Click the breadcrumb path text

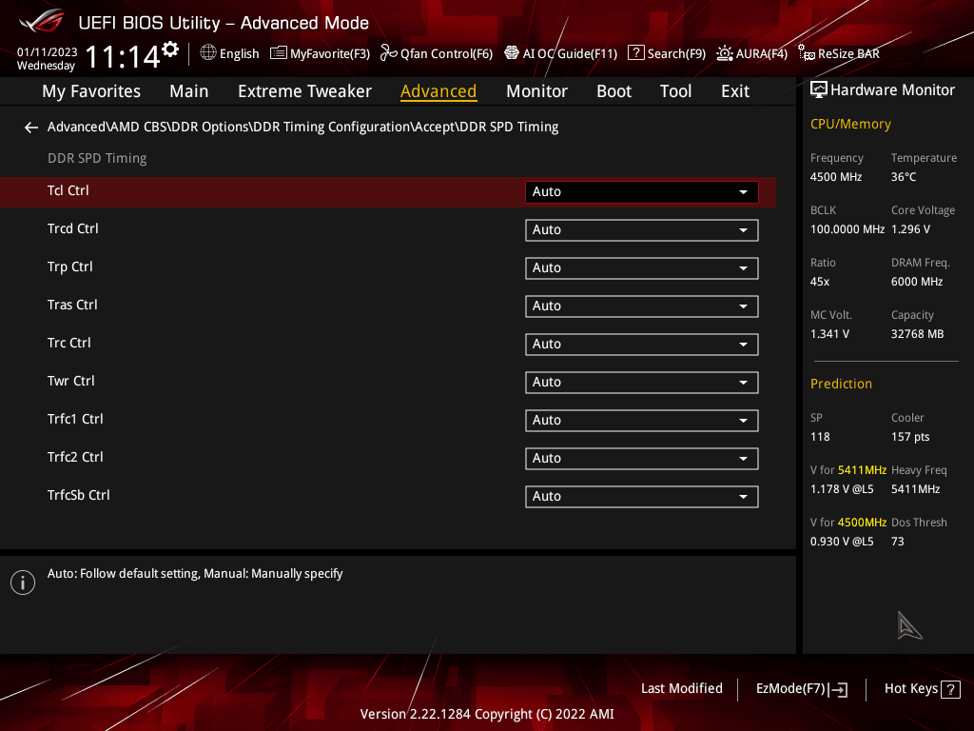[x=302, y=127]
